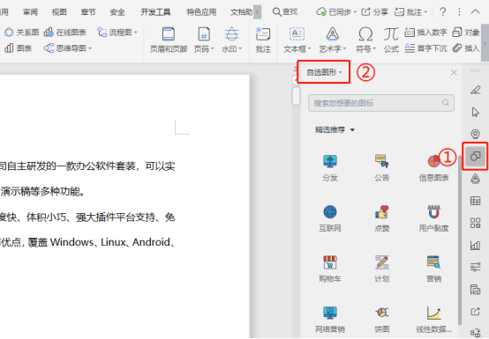489x339 pixels.
Task: Click the four-squares apps sidebar icon
Action: (x=475, y=223)
